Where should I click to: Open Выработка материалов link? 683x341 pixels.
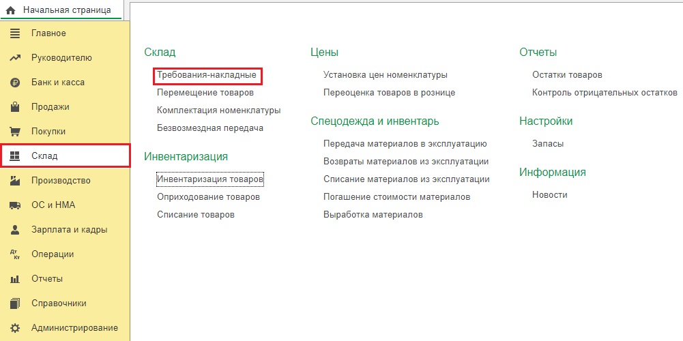(x=373, y=215)
